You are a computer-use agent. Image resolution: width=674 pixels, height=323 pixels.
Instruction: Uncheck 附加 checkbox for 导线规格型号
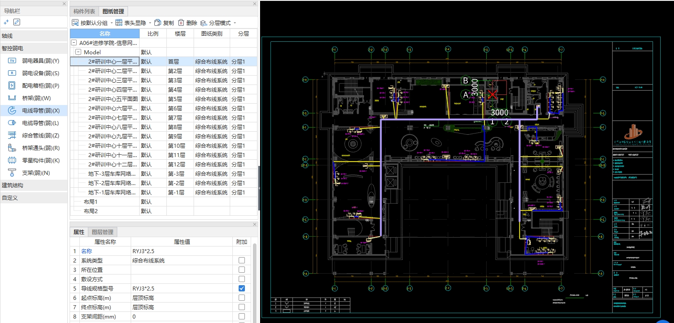point(242,288)
